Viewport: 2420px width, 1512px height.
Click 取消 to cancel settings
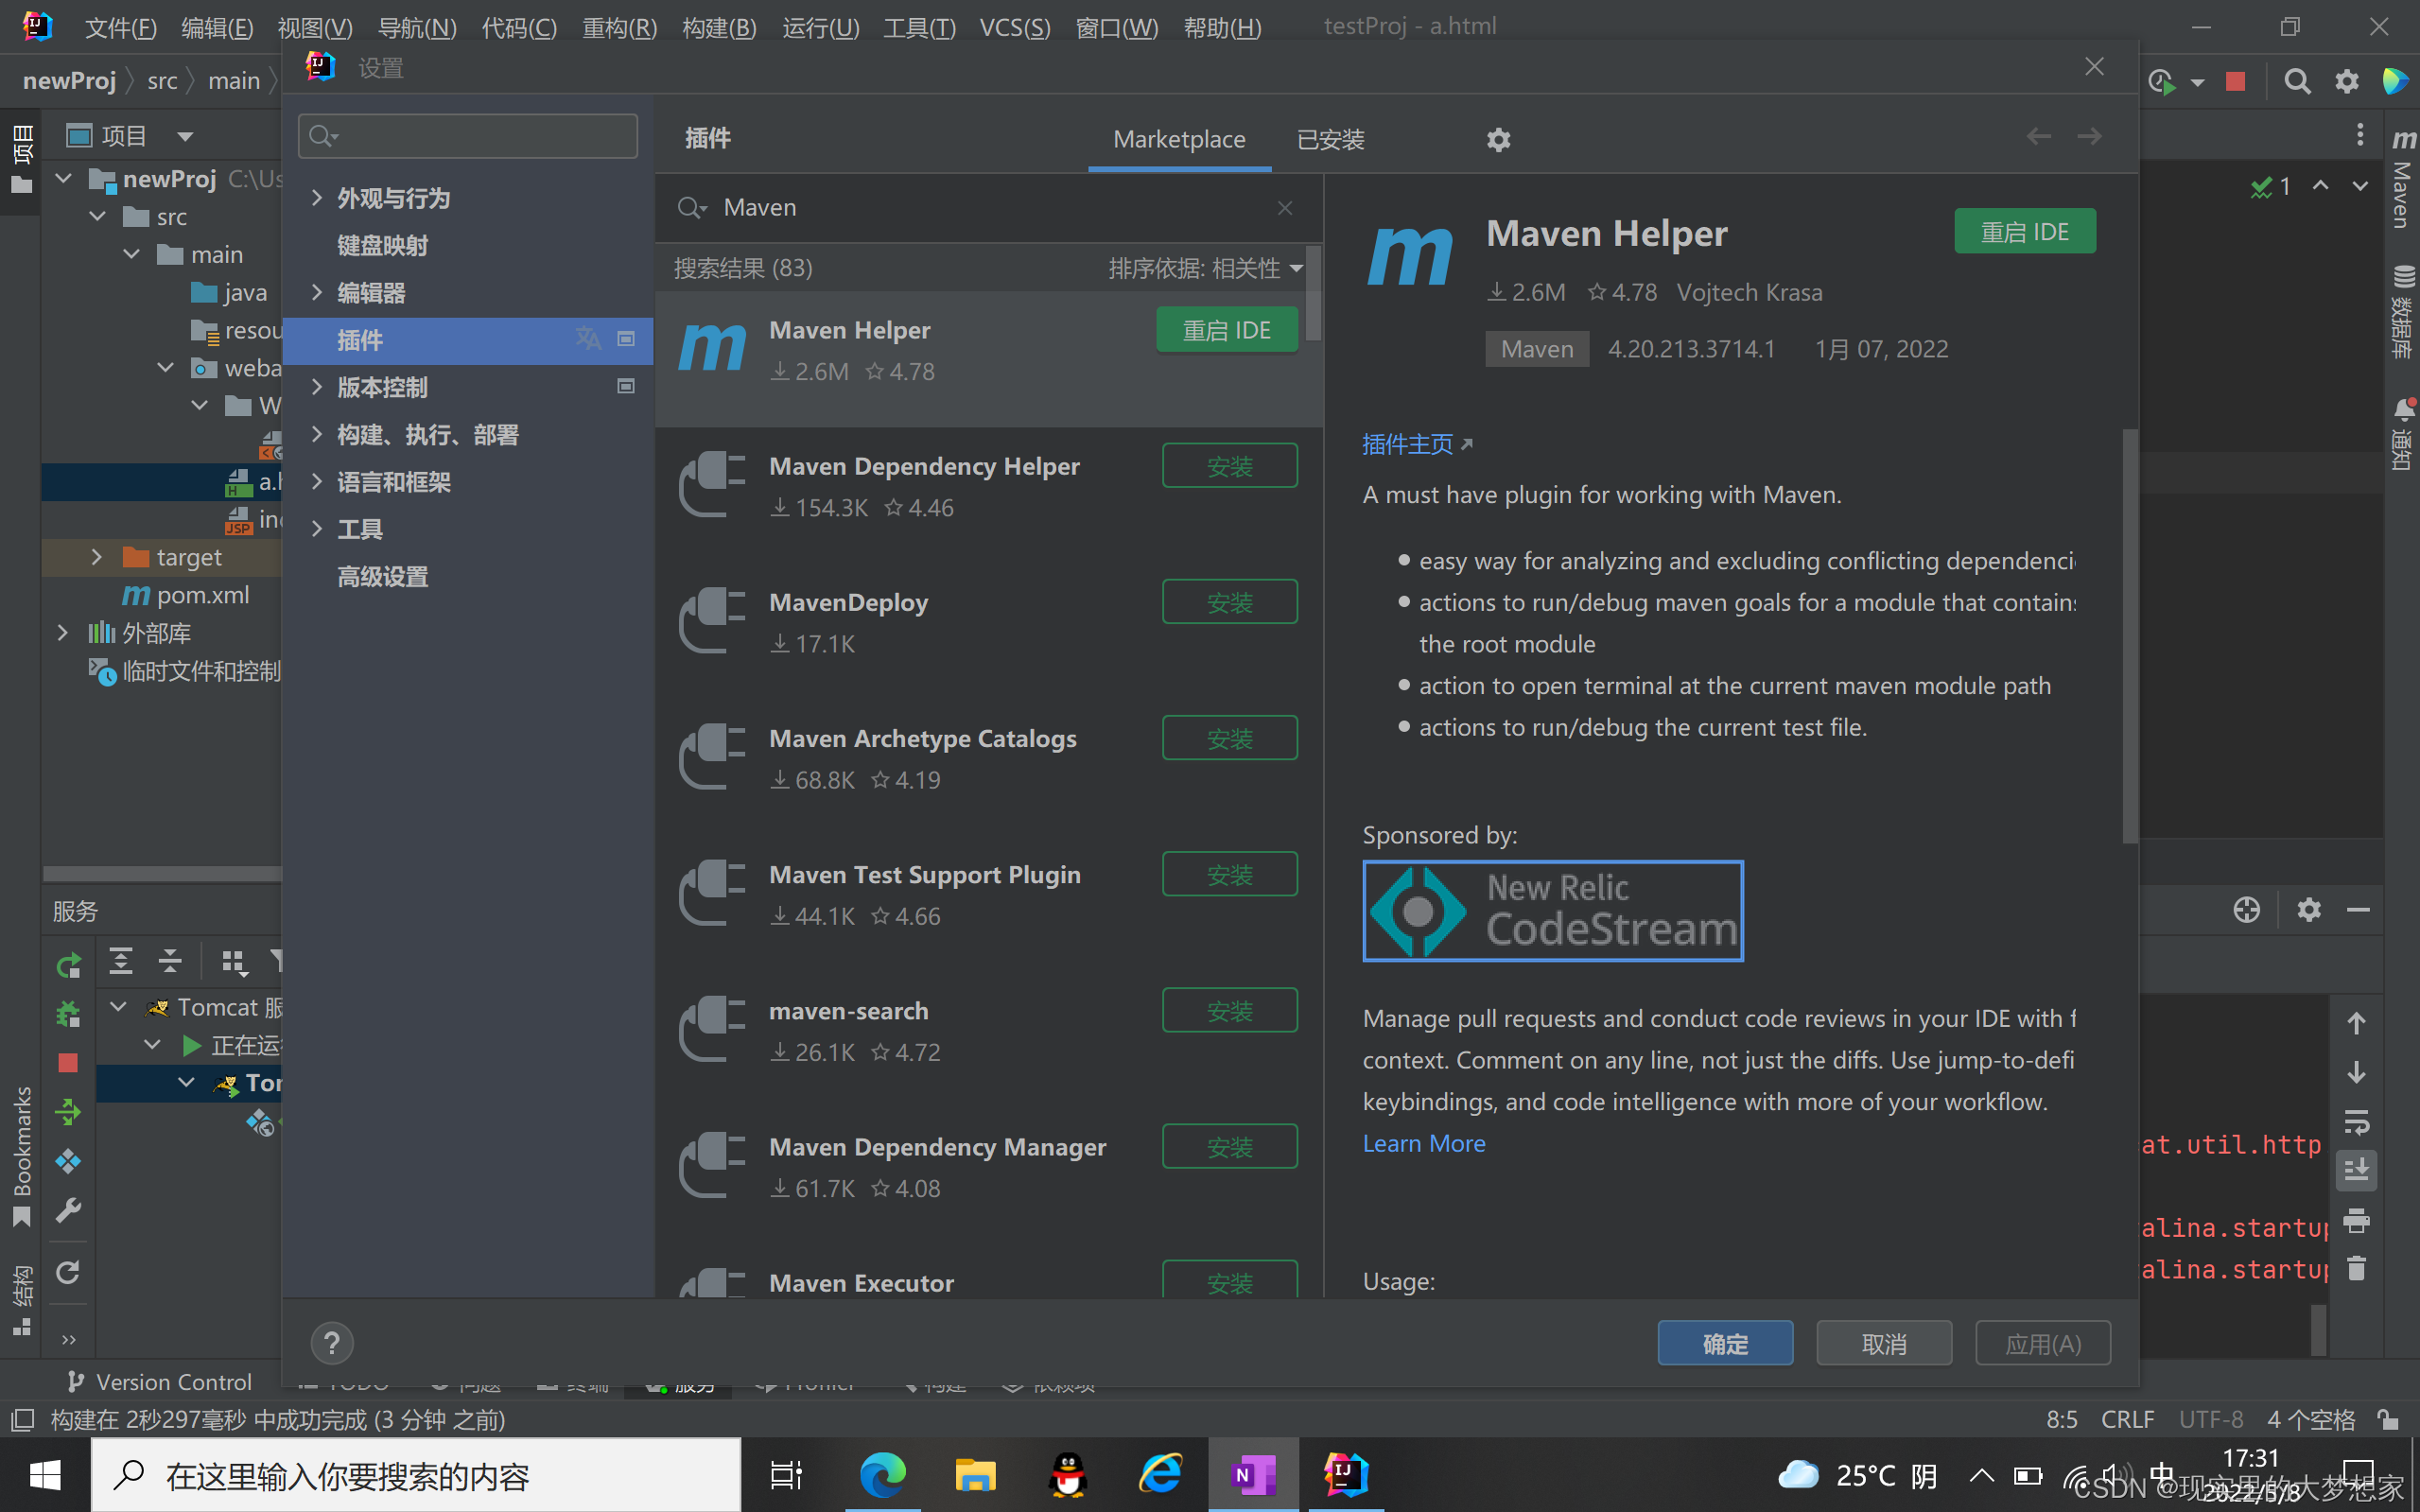point(1884,1343)
